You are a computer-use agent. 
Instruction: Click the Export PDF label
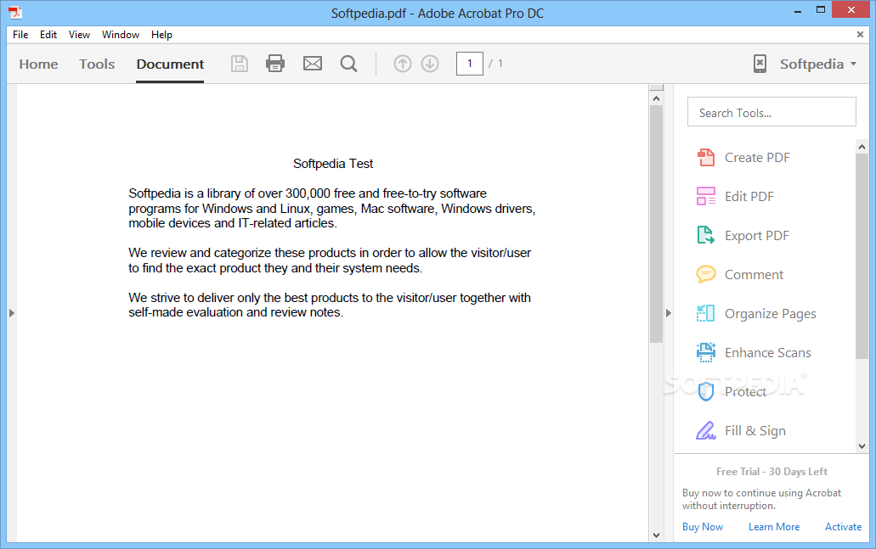[x=756, y=236]
